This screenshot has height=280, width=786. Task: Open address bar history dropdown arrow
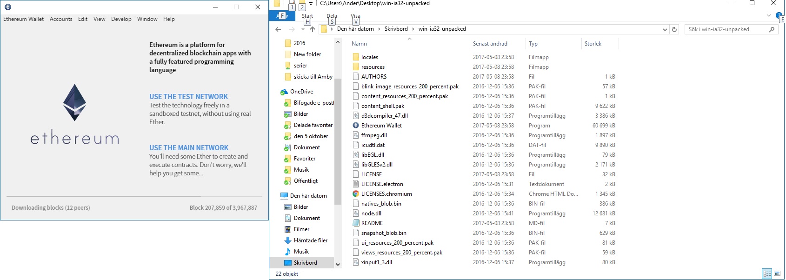pos(665,29)
